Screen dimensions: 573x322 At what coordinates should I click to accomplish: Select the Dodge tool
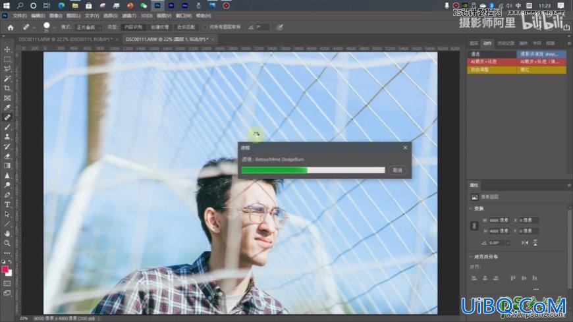[x=7, y=185]
